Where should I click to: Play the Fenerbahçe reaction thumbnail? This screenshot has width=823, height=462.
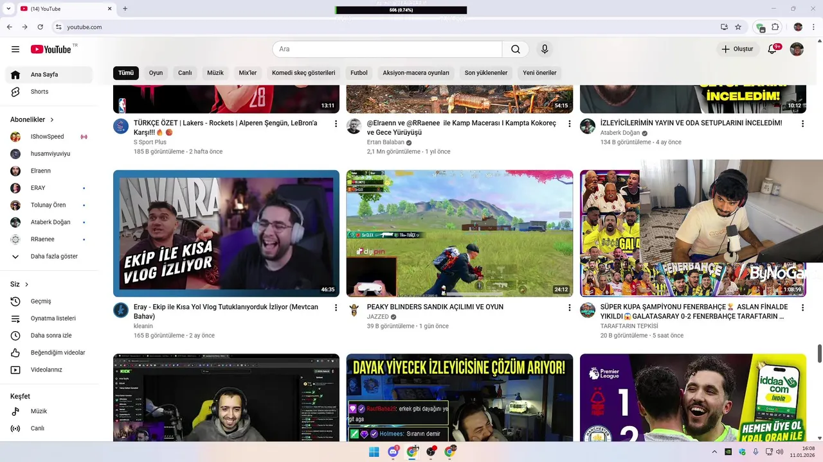693,234
